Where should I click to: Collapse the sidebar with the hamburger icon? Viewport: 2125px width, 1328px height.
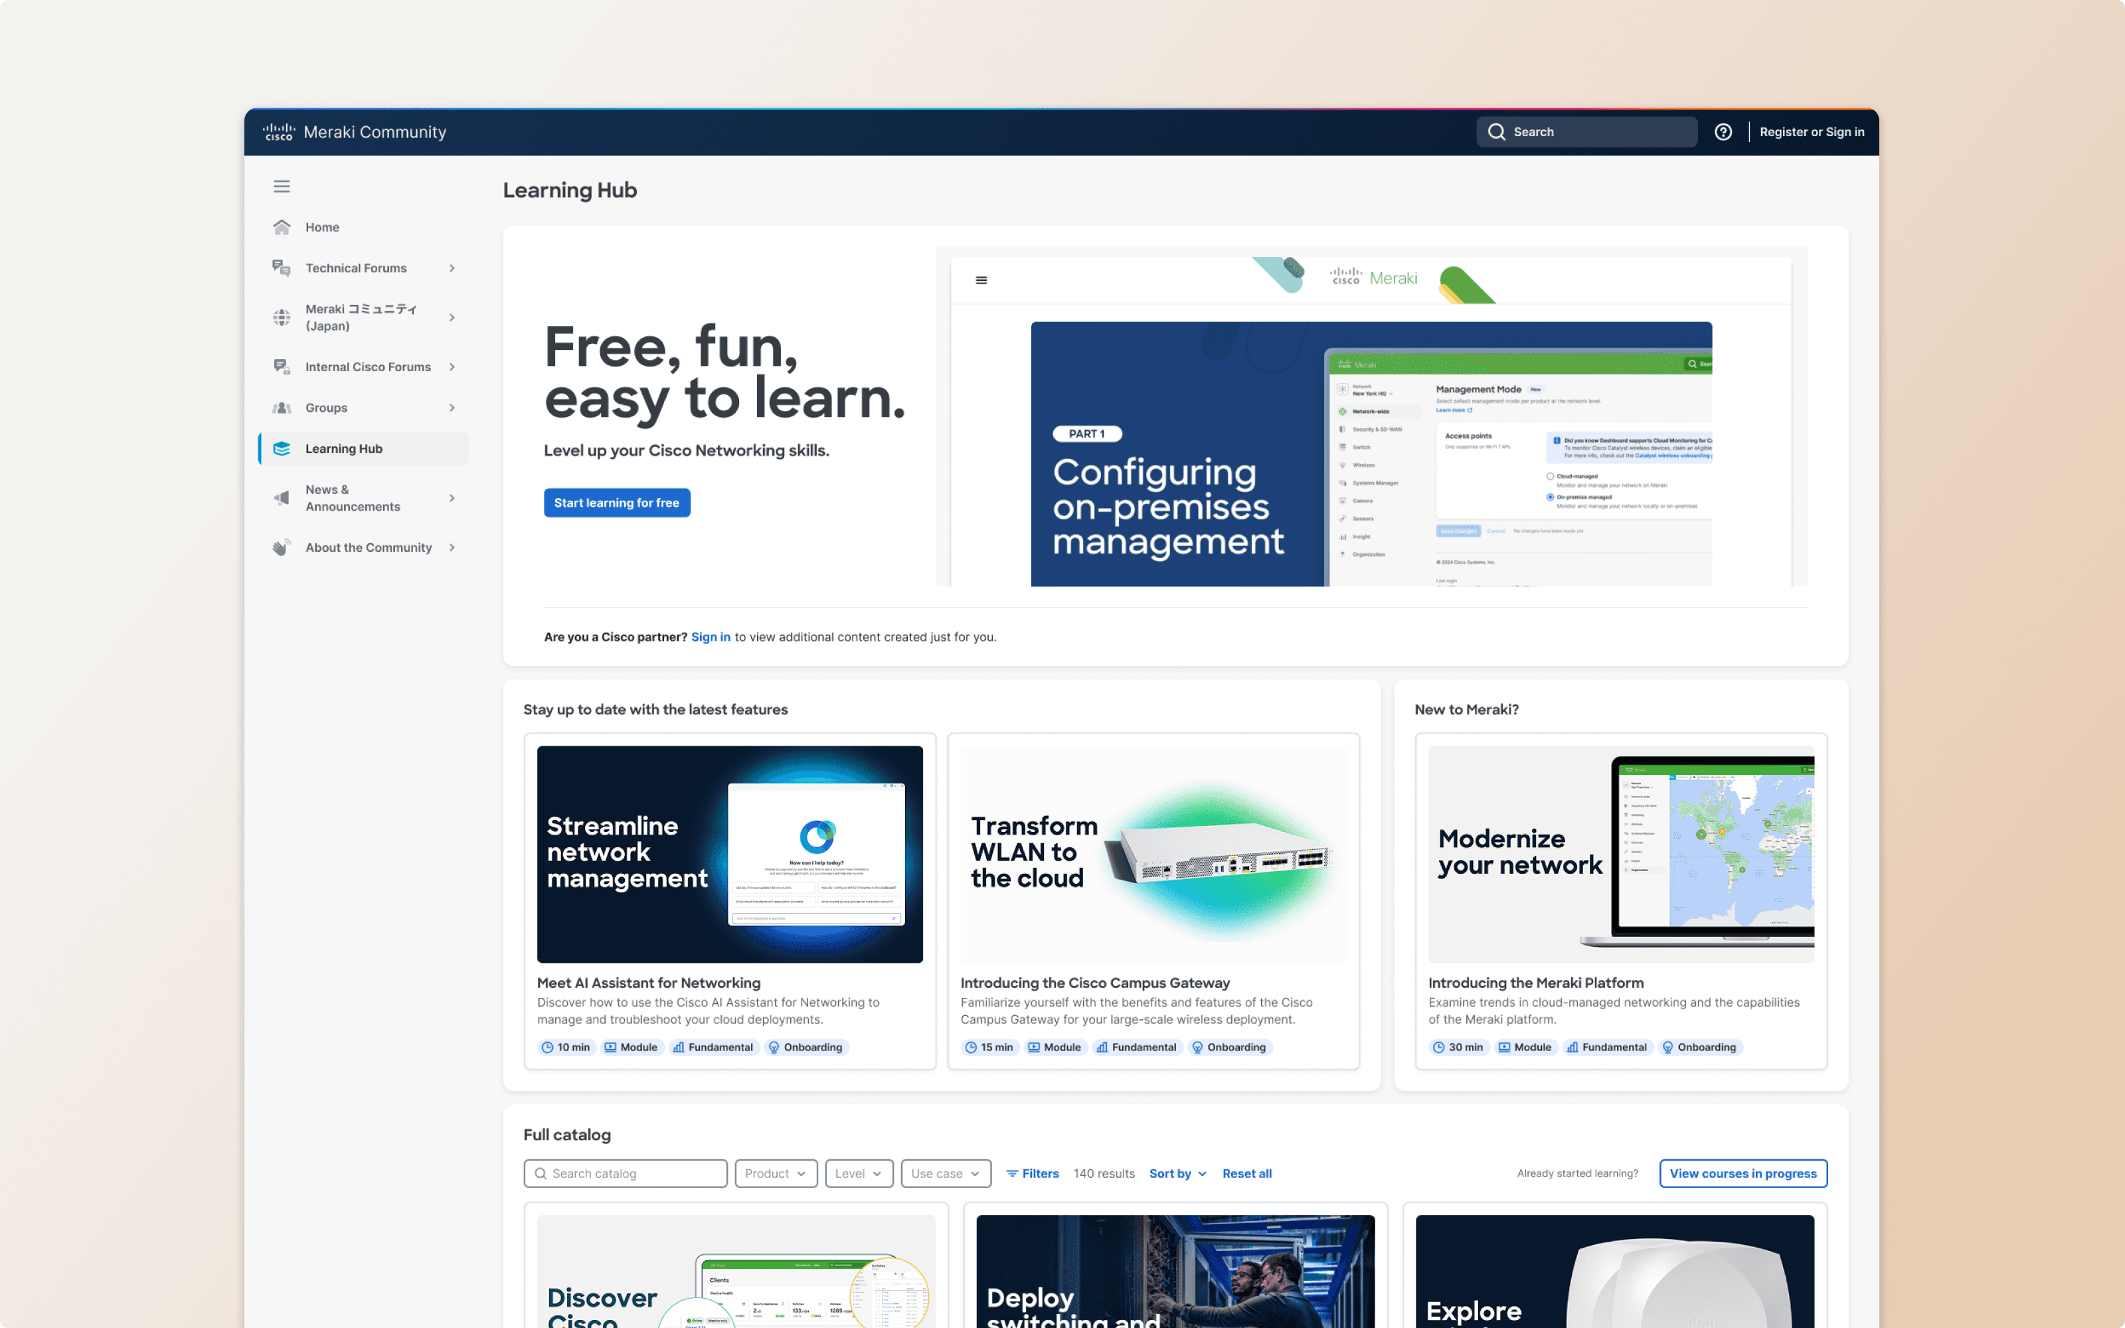click(x=281, y=186)
